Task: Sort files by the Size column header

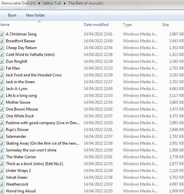Action: pos(165,25)
